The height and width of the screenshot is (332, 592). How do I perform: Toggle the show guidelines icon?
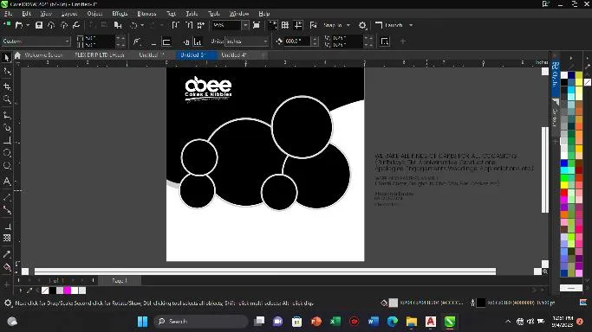[x=298, y=25]
